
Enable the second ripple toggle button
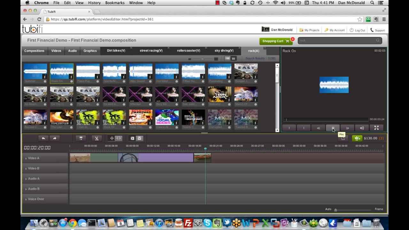tap(119, 138)
